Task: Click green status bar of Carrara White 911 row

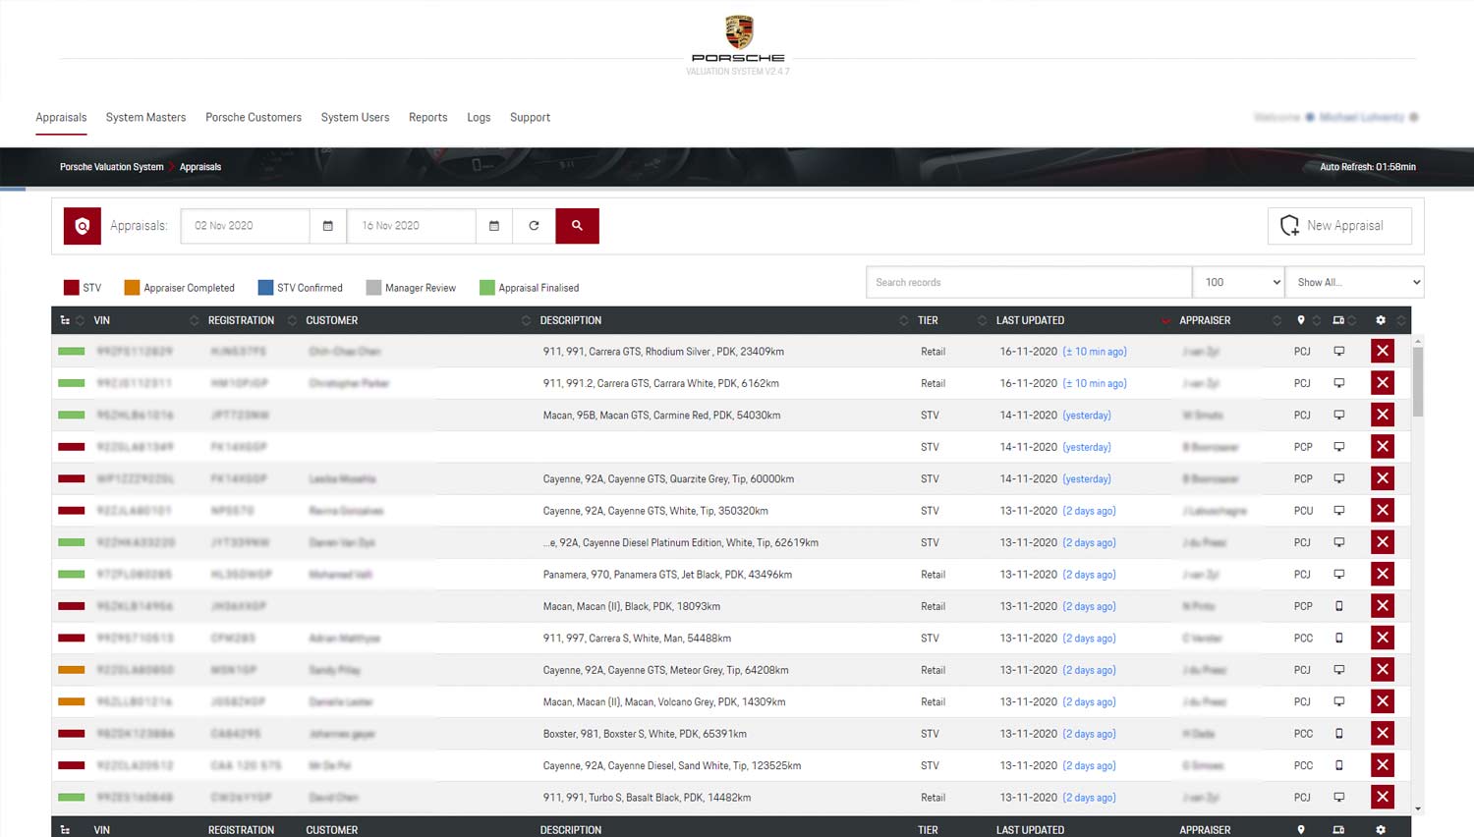Action: click(x=72, y=383)
